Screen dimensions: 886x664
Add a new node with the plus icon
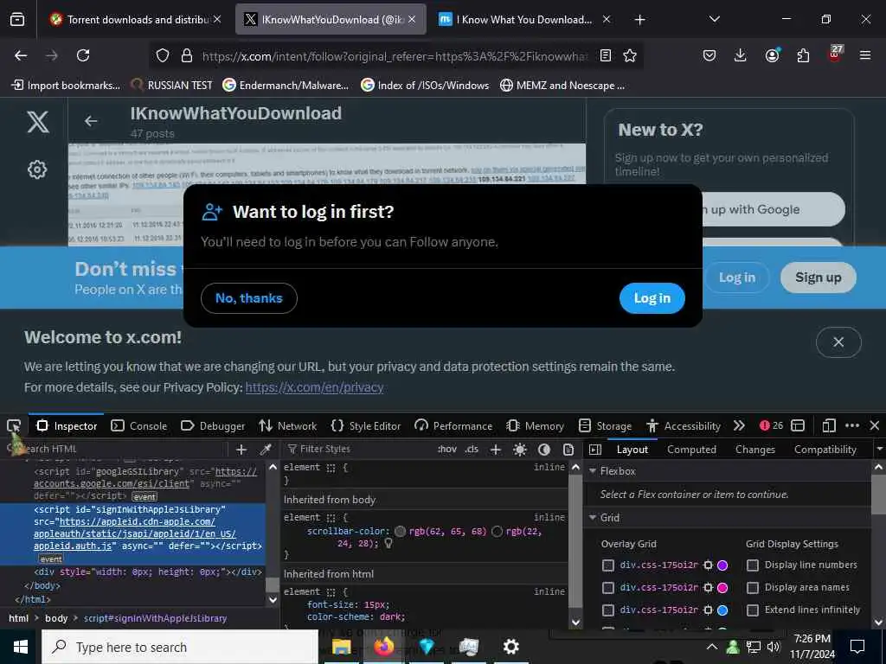pyautogui.click(x=241, y=450)
